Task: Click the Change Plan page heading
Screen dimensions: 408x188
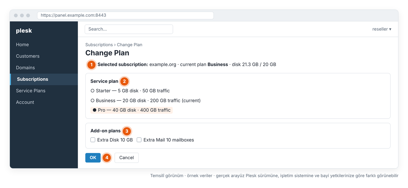Action: click(x=107, y=53)
